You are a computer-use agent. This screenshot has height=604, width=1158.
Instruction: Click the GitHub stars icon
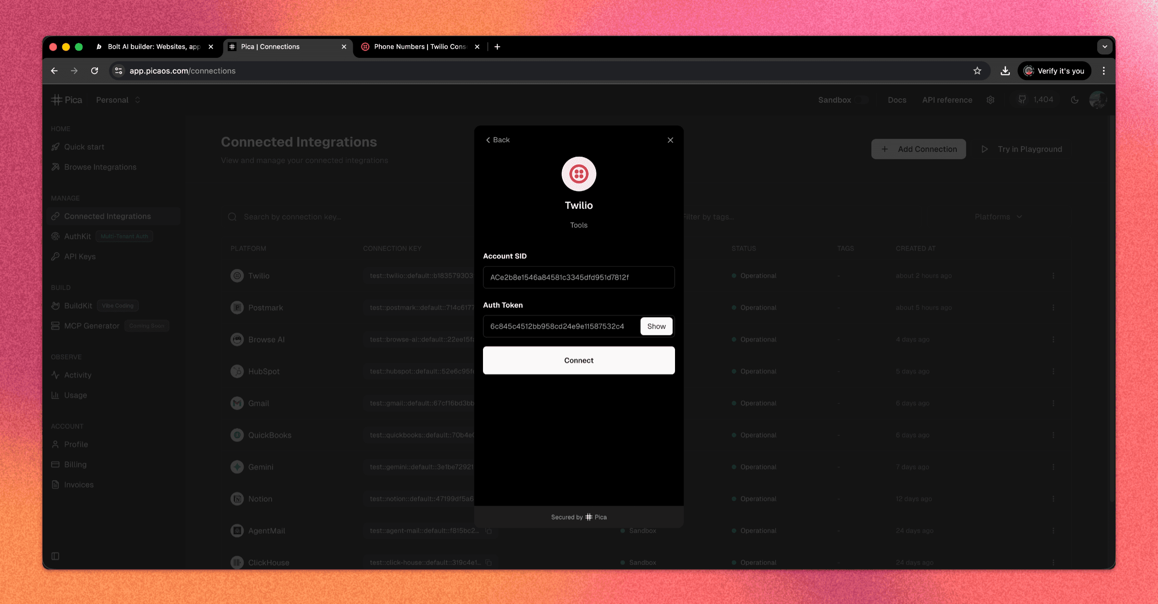(x=1022, y=99)
